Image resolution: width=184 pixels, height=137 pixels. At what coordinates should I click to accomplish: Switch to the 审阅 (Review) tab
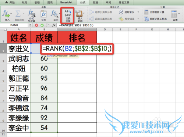coord(109,2)
